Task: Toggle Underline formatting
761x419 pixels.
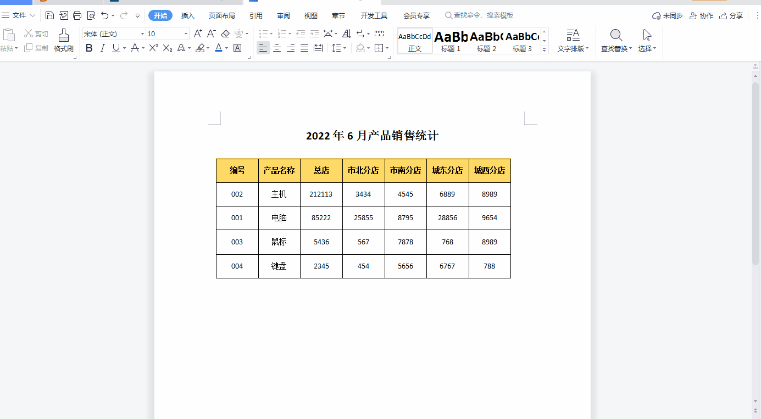Action: tap(115, 48)
